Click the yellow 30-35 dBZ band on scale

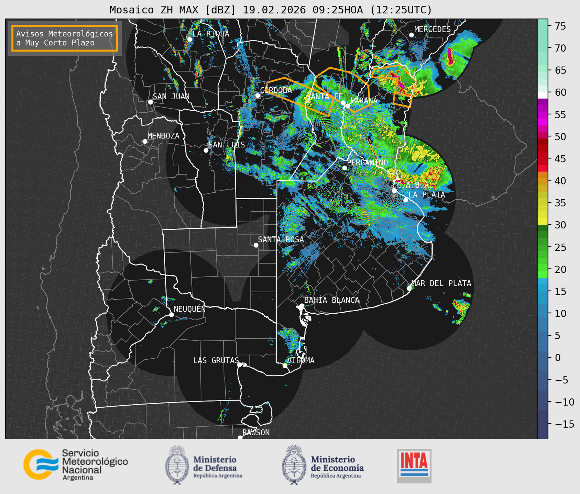[543, 214]
